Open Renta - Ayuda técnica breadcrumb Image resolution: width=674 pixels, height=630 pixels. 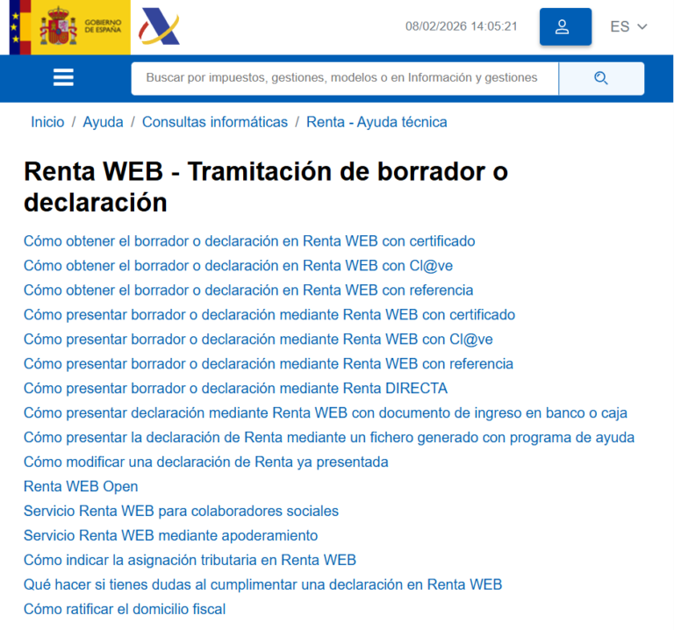tap(376, 122)
